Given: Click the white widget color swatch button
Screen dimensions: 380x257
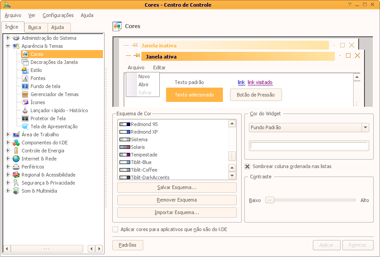Looking at the screenshot, I should pyautogui.click(x=309, y=146).
